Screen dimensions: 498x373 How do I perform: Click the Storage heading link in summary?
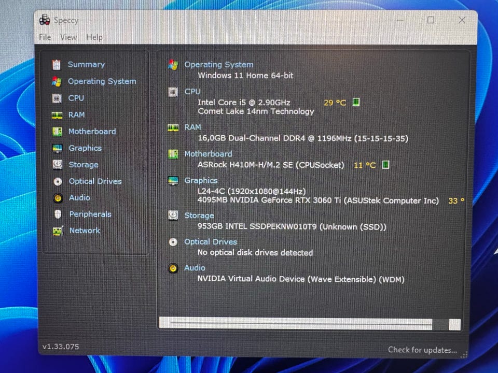click(199, 216)
